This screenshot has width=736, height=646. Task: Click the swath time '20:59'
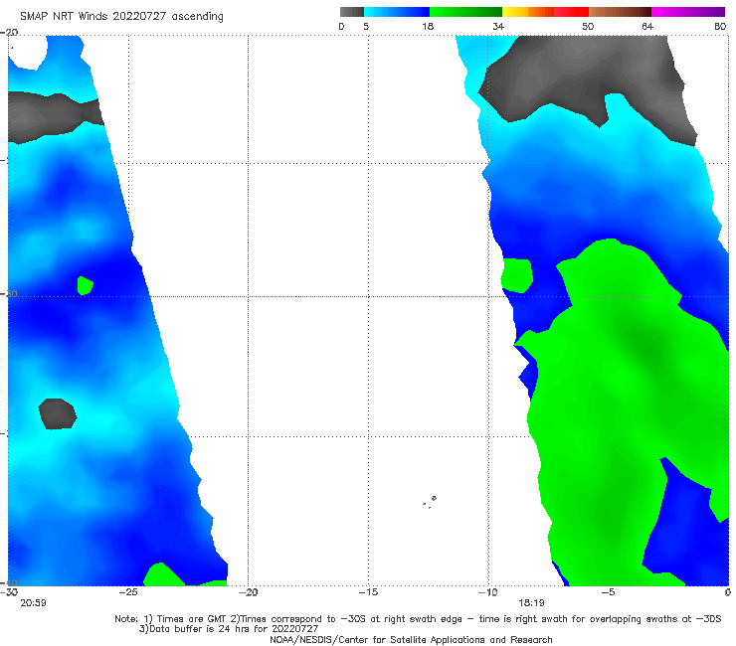click(x=33, y=603)
